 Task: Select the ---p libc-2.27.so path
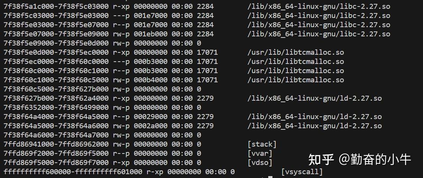coord(319,16)
